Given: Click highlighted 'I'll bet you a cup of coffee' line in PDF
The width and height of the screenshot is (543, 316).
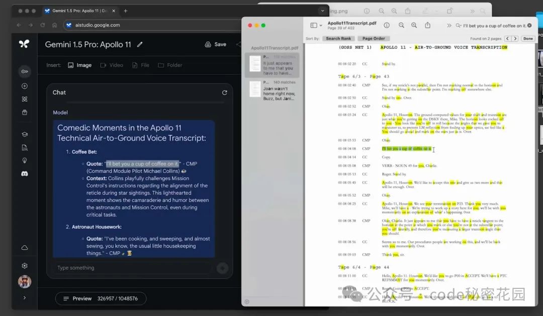Looking at the screenshot, I should click(x=407, y=148).
